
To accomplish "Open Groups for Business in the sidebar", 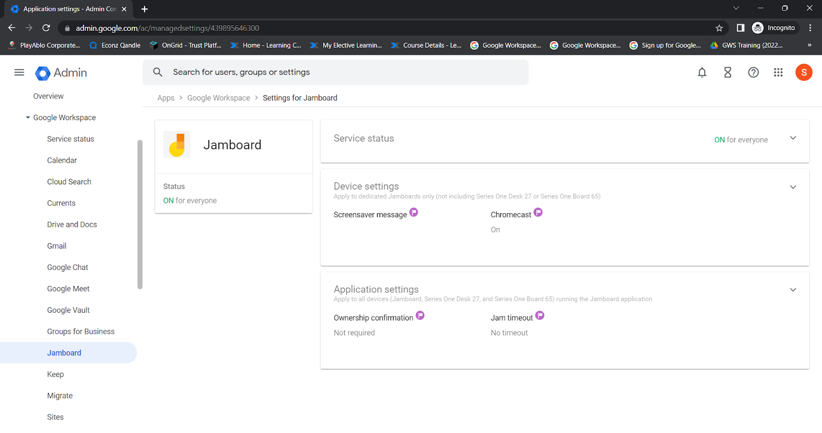I will point(81,331).
